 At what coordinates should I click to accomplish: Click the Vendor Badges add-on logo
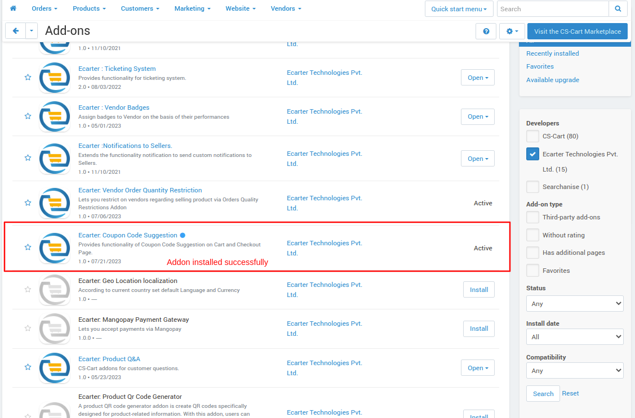55,116
